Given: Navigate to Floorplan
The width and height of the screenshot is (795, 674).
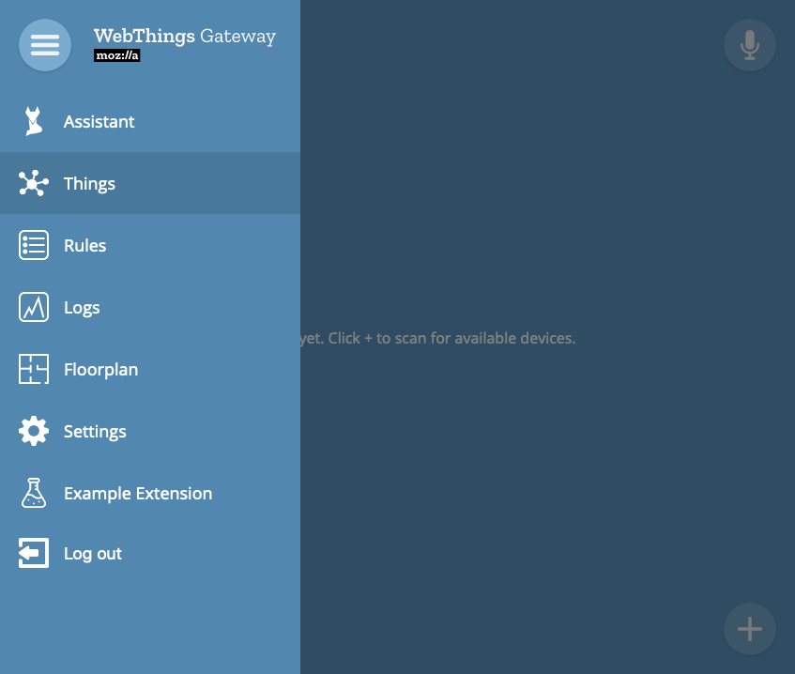Looking at the screenshot, I should pos(150,369).
